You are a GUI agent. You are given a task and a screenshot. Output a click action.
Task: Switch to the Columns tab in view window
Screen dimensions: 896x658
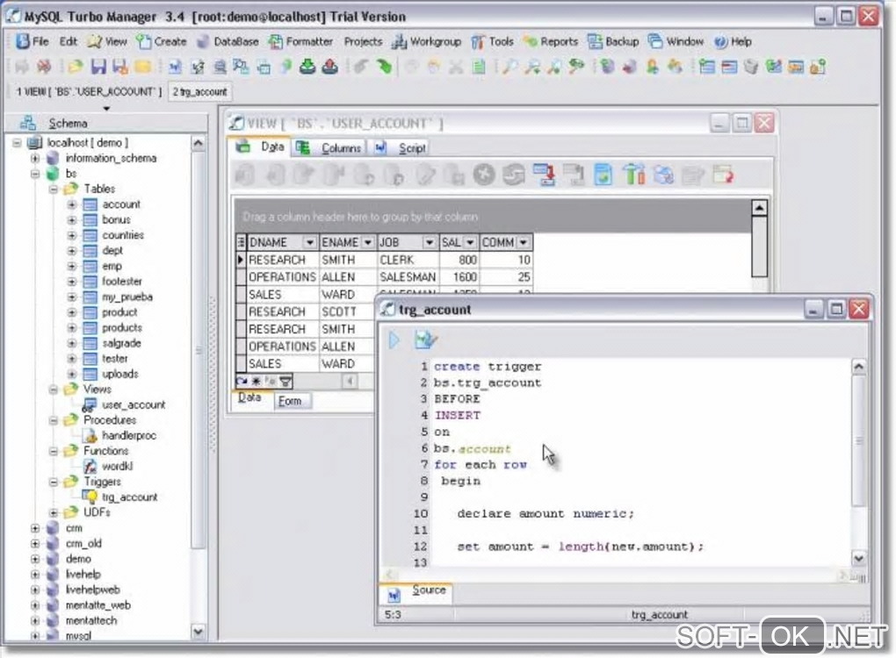(x=329, y=147)
